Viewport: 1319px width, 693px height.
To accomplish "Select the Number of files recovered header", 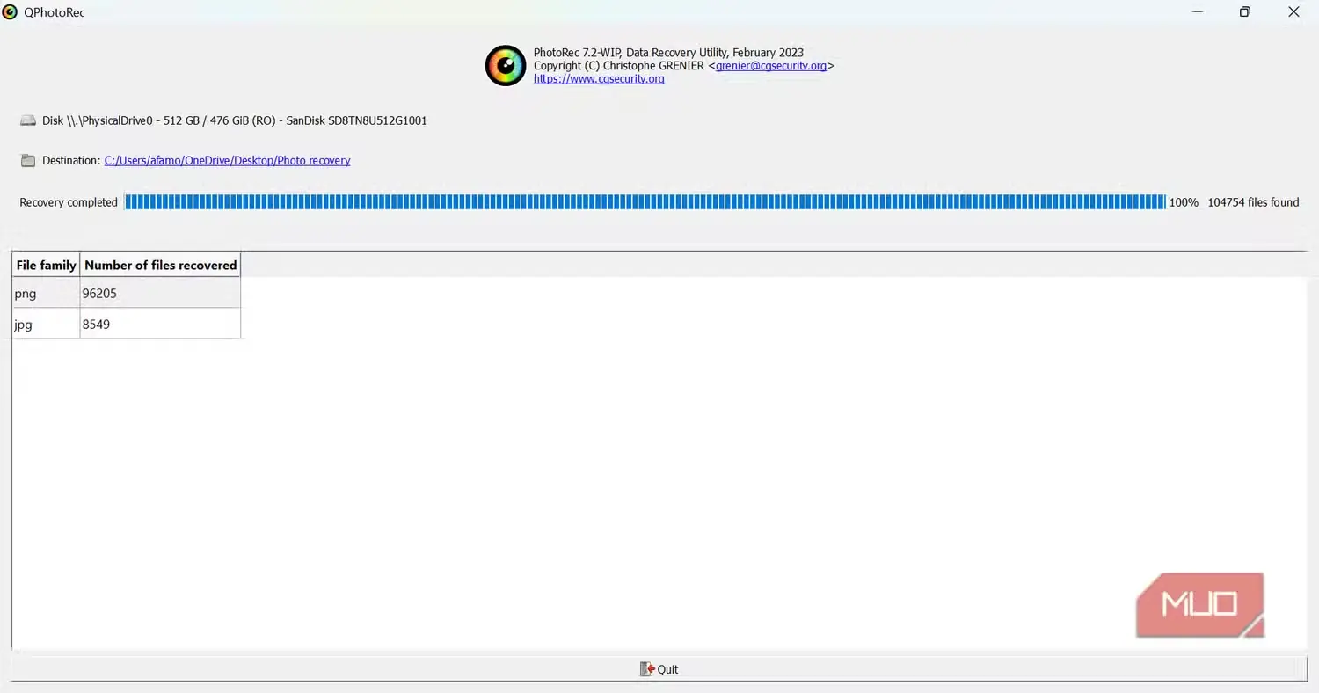I will coord(160,265).
